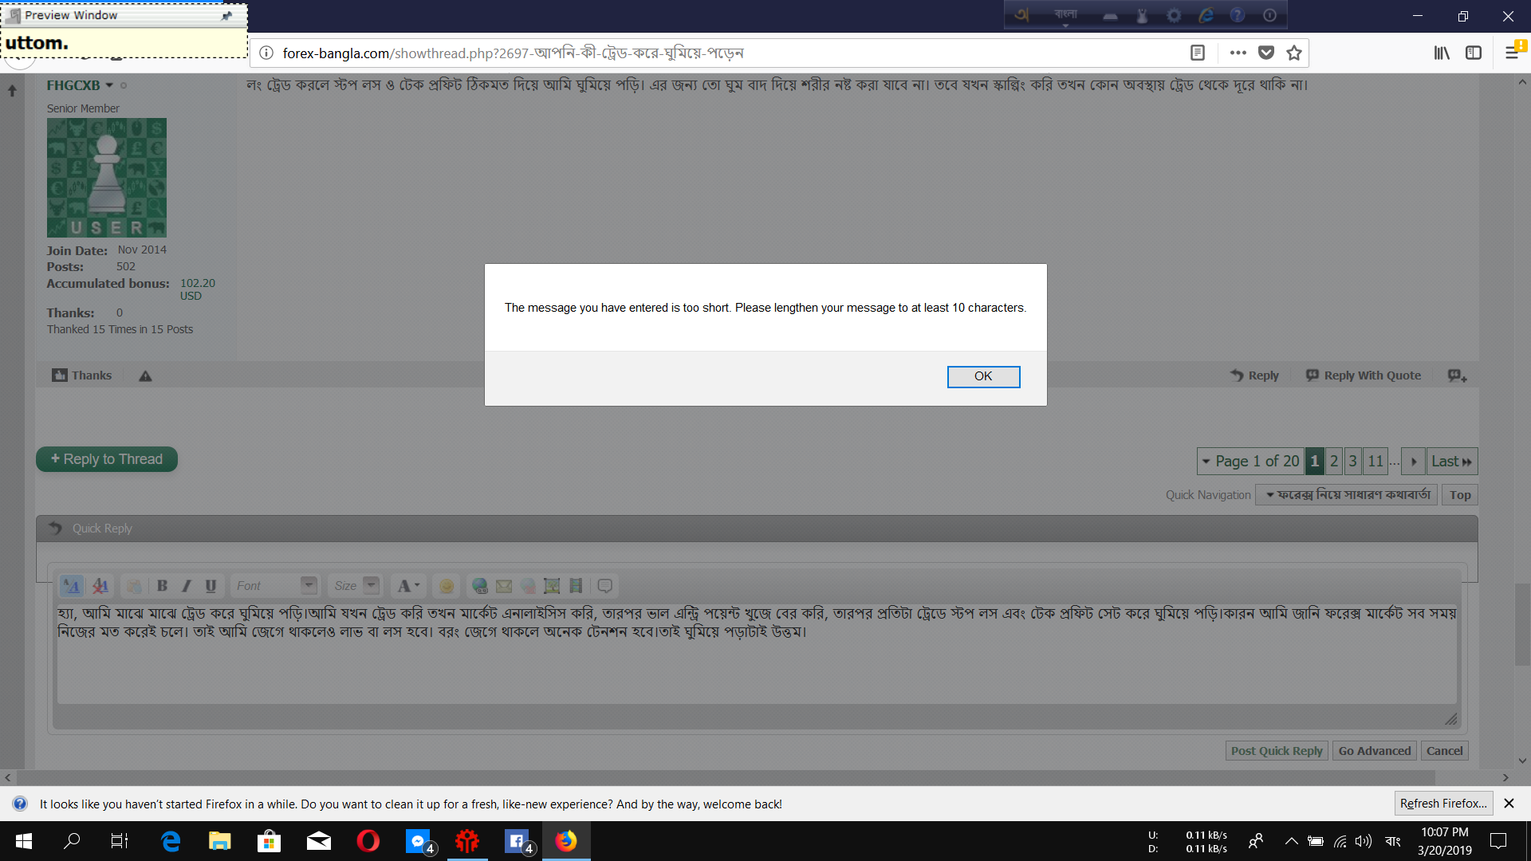Click the insert video filmstrip icon
The height and width of the screenshot is (861, 1531).
tap(576, 586)
